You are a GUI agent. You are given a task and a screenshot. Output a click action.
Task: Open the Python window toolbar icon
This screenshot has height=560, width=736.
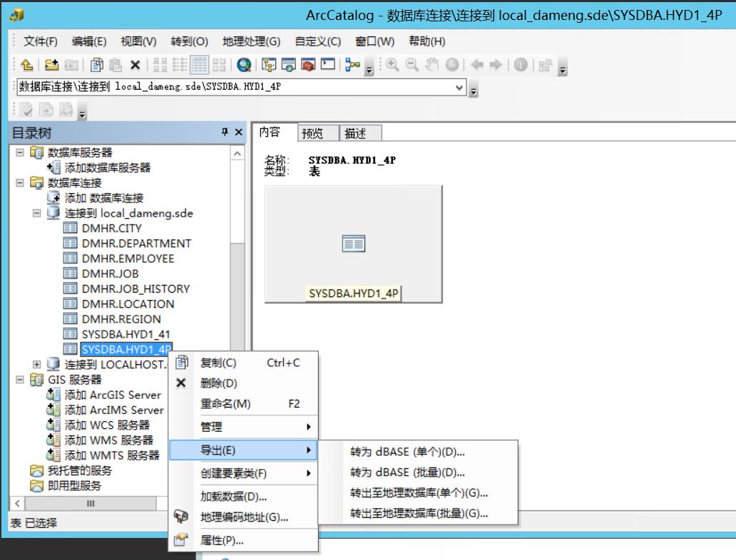[x=327, y=65]
